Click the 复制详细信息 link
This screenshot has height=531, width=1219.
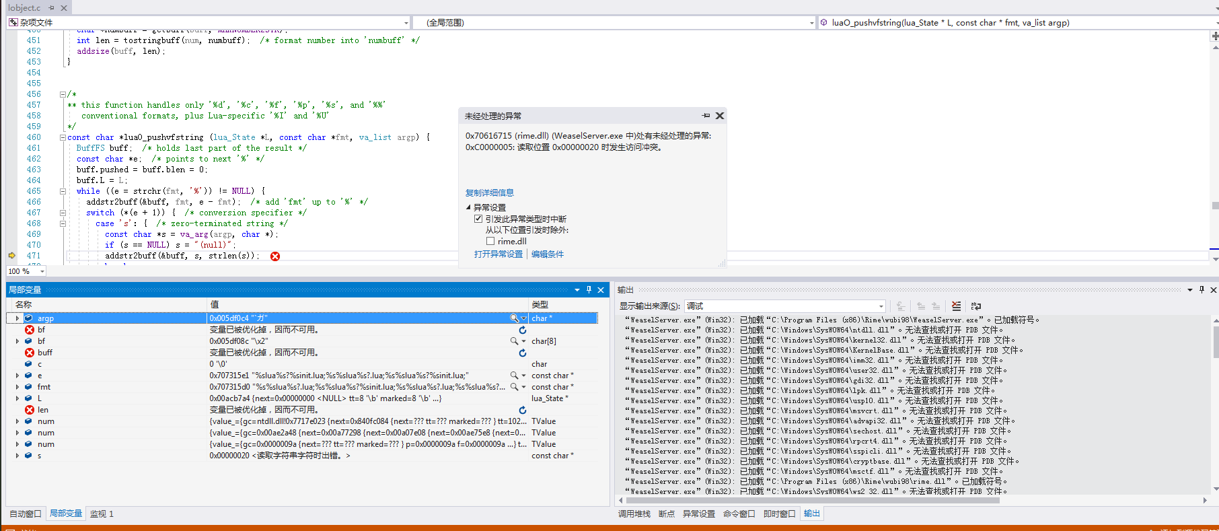[x=490, y=192]
